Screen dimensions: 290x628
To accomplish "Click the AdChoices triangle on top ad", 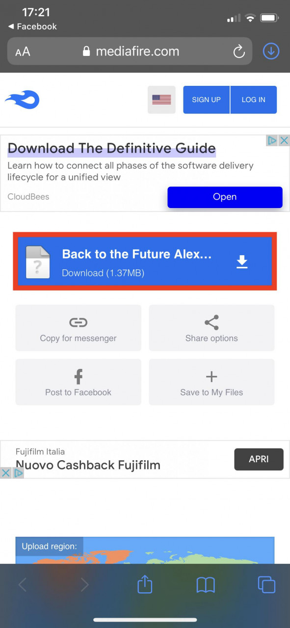I will tap(272, 141).
